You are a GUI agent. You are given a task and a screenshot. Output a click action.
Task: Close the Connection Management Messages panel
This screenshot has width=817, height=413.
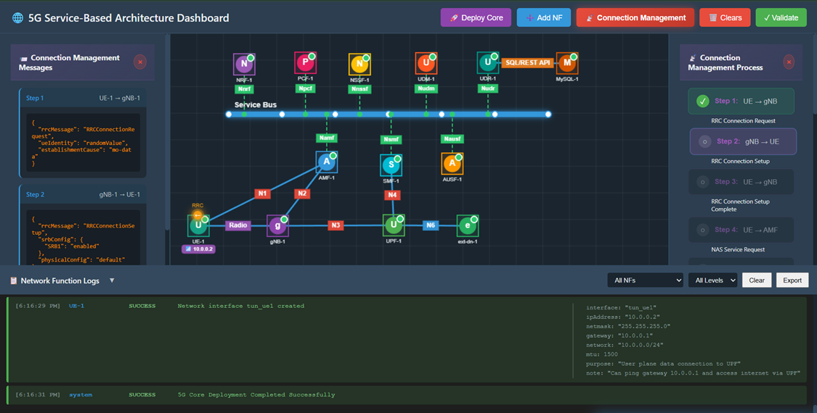pyautogui.click(x=140, y=62)
